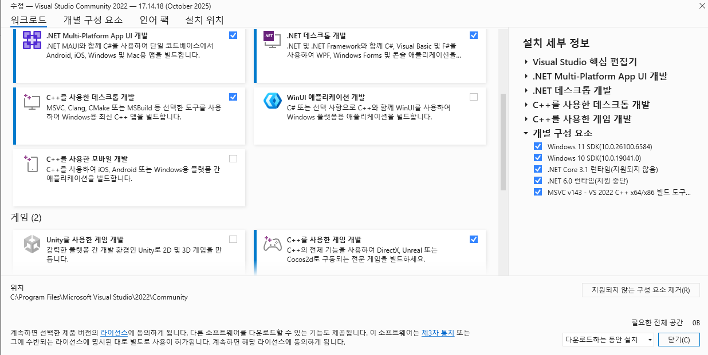The height and width of the screenshot is (355, 708).
Task: Click the .NET MAUI workload icon
Action: [x=32, y=41]
